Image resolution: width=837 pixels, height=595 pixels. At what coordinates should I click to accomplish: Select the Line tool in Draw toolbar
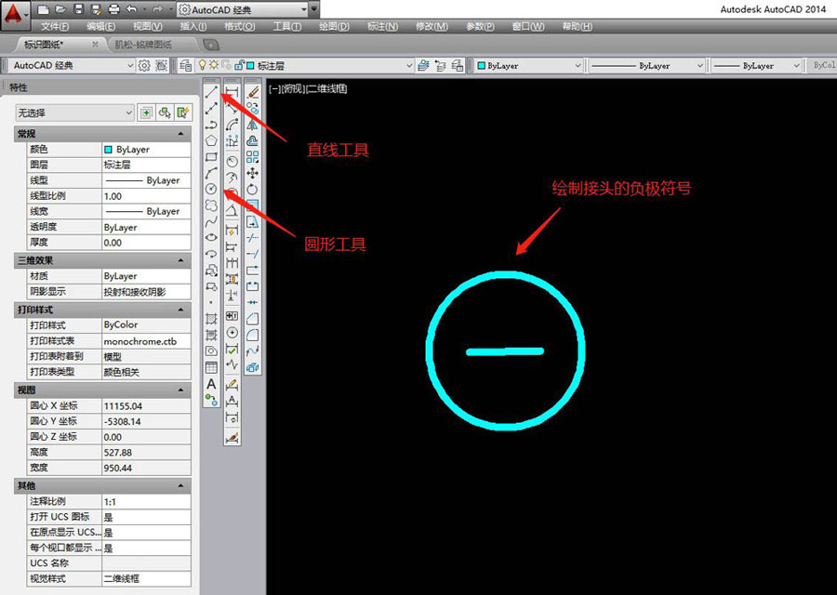coord(211,92)
